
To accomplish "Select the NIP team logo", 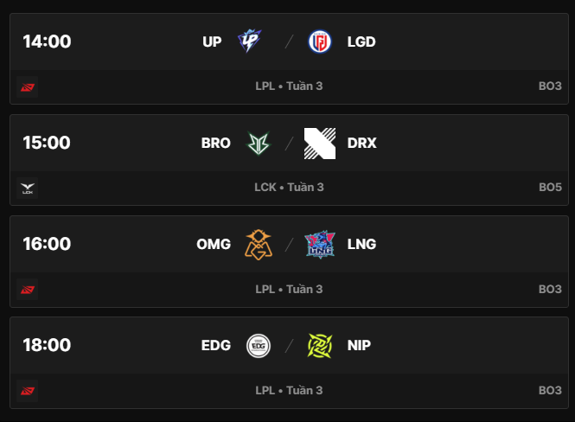I will 320,345.
